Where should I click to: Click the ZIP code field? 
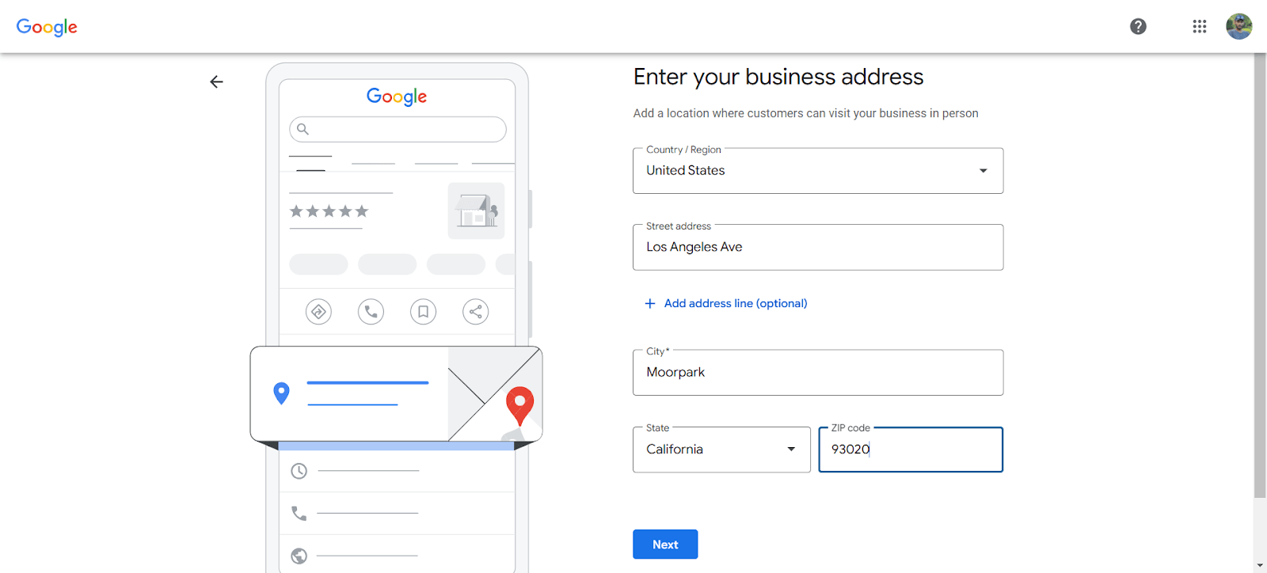pos(911,450)
